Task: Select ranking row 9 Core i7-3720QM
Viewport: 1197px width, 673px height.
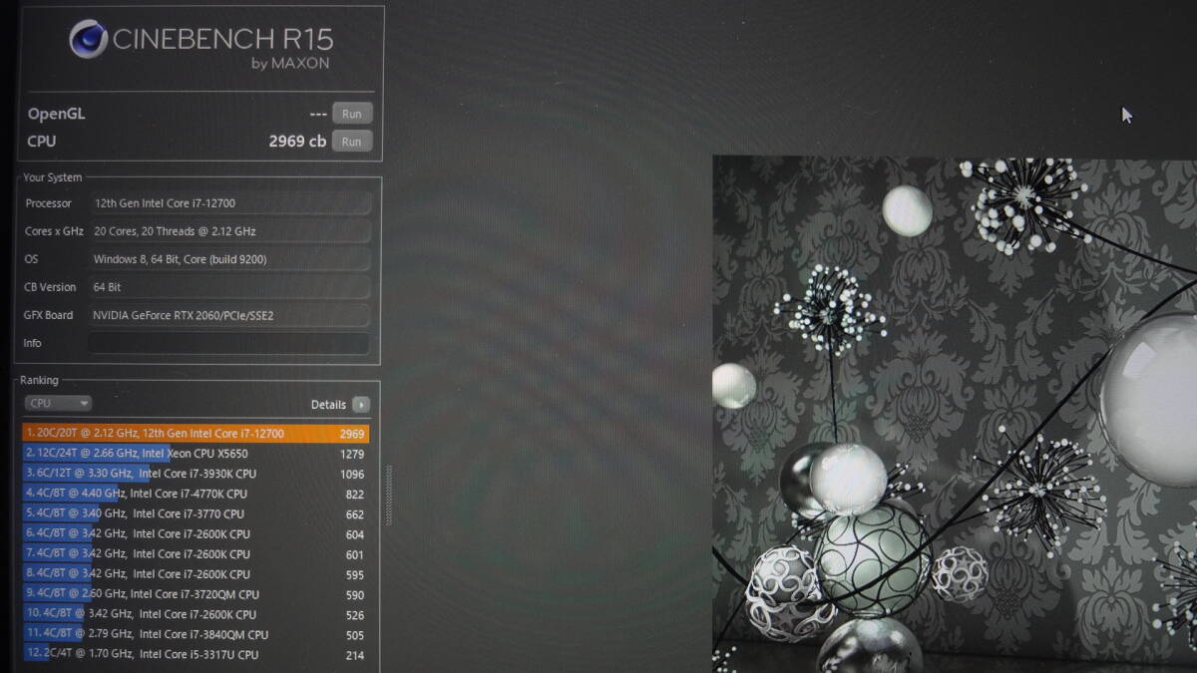Action: click(196, 594)
